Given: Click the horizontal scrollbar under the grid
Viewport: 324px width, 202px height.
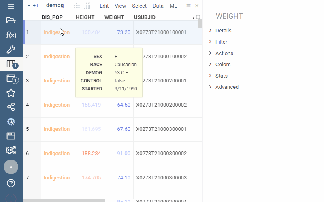Looking at the screenshot, I should click(x=64, y=200).
